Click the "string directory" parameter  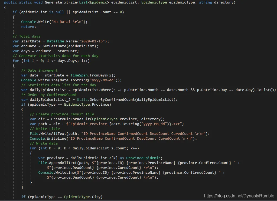pyautogui.click(x=216, y=2)
